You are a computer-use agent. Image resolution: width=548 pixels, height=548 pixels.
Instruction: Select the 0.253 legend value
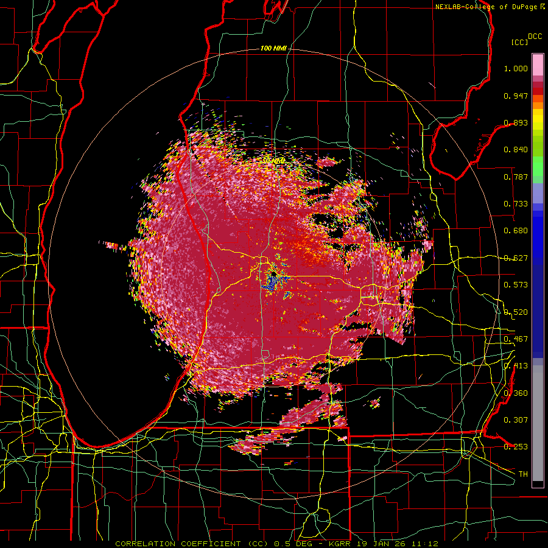tap(516, 447)
